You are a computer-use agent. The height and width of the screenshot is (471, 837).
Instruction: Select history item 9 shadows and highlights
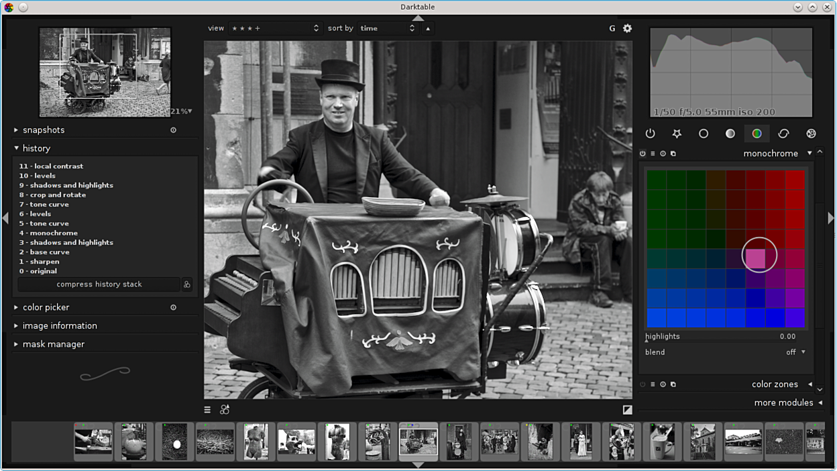[x=66, y=185]
